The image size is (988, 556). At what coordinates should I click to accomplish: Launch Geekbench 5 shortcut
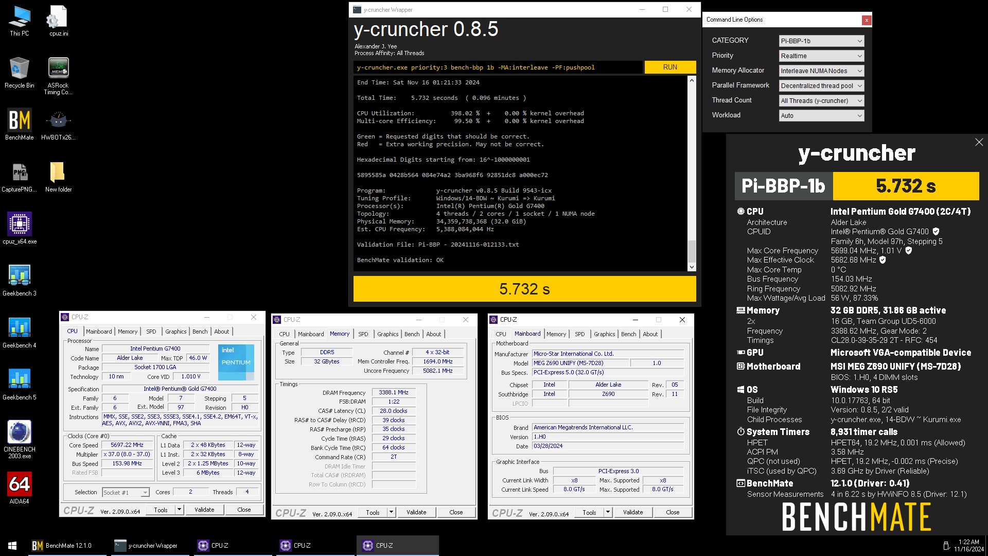coord(20,384)
